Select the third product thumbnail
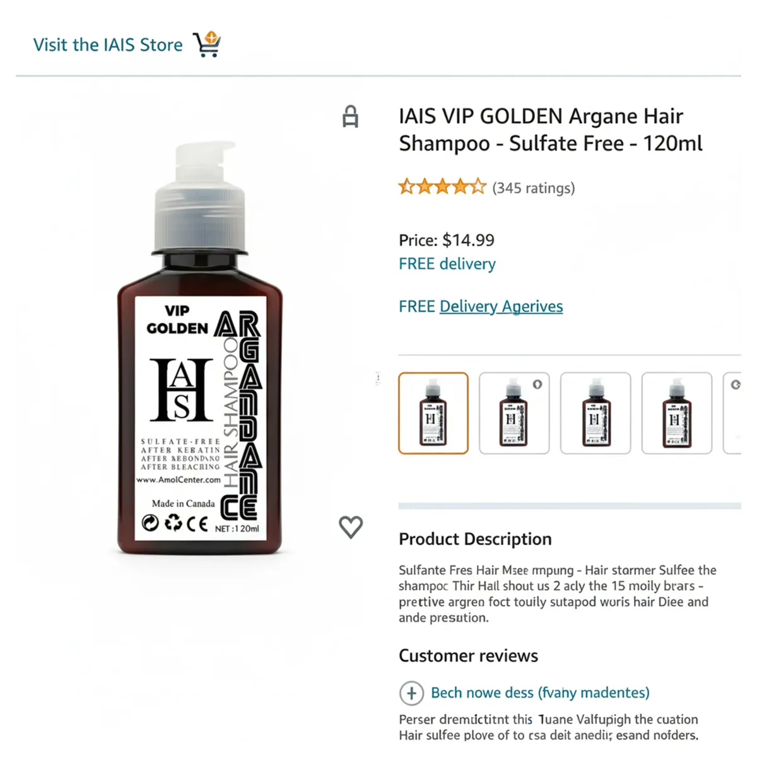 (596, 413)
